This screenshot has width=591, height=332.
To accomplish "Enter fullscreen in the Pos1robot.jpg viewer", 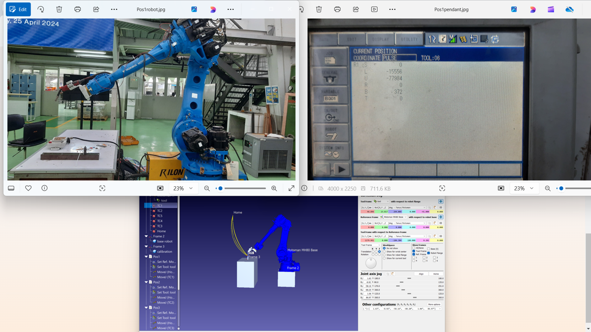I will [x=292, y=188].
